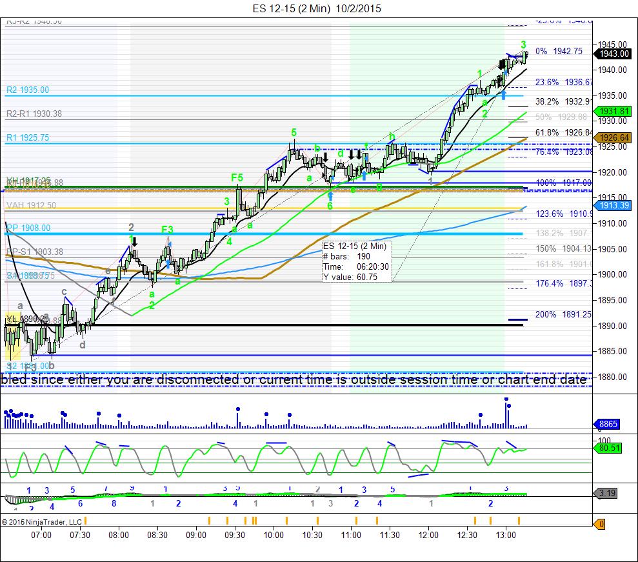
Task: Click the PP 1908.00 pivot point label
Action: (x=28, y=228)
